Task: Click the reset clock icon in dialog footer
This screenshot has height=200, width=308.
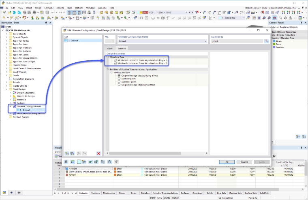Action: 109,162
